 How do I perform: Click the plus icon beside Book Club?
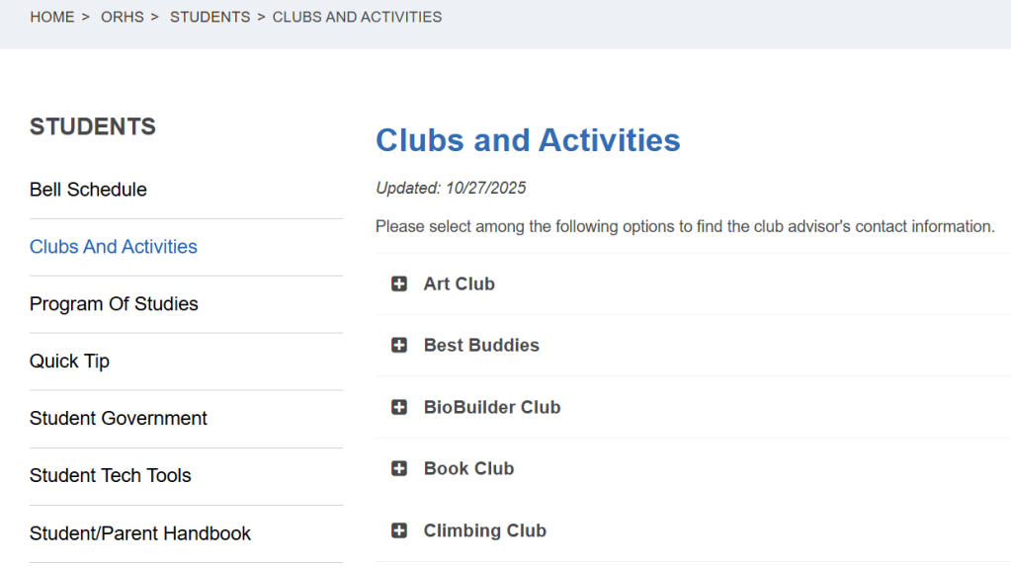(x=399, y=468)
